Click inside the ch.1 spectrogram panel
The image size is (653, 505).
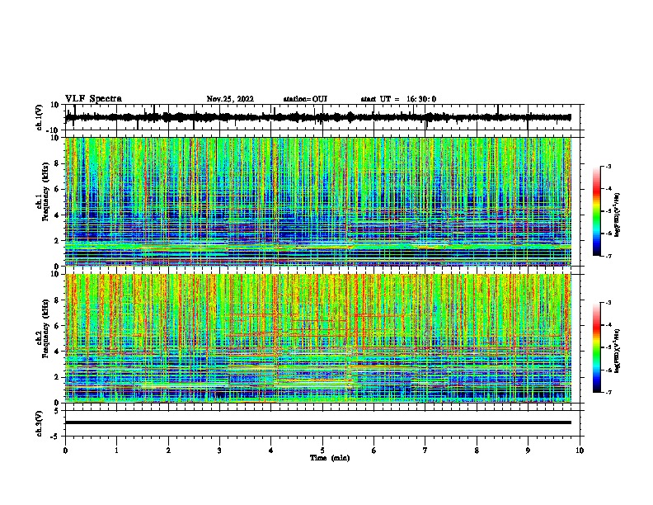coord(318,201)
